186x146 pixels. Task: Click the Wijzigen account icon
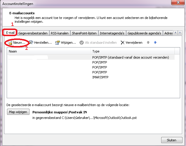[x=58, y=43]
